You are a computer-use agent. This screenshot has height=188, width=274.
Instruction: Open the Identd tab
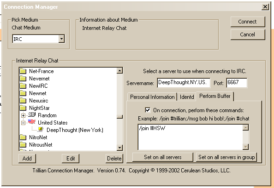pos(187,97)
